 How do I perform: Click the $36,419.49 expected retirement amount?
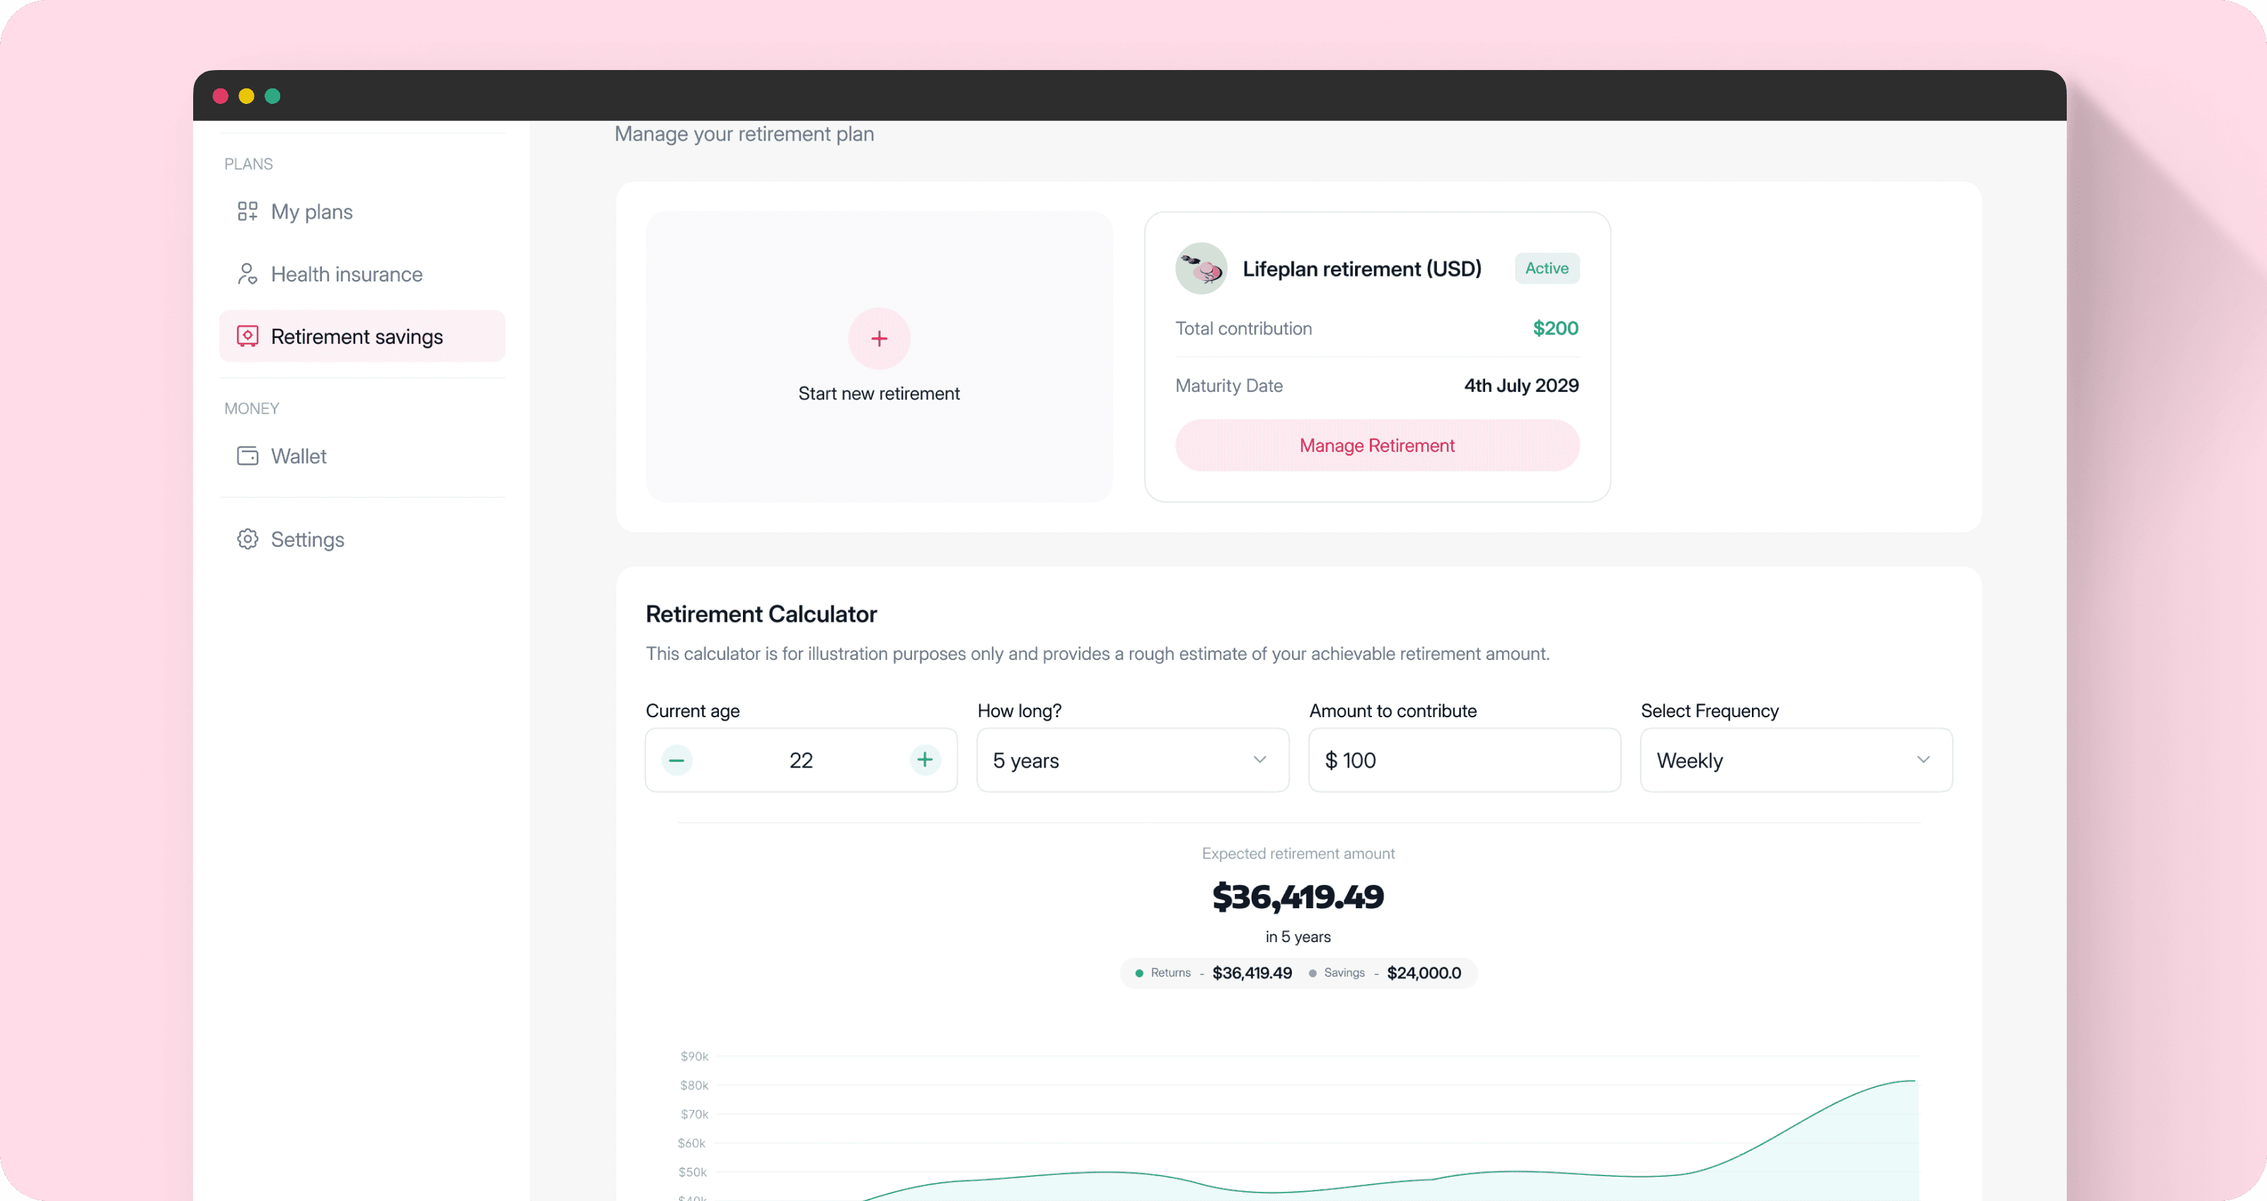coord(1298,897)
